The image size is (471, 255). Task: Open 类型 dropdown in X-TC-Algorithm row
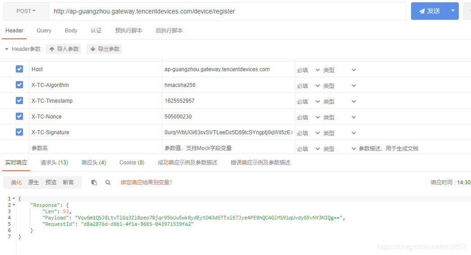(339, 86)
